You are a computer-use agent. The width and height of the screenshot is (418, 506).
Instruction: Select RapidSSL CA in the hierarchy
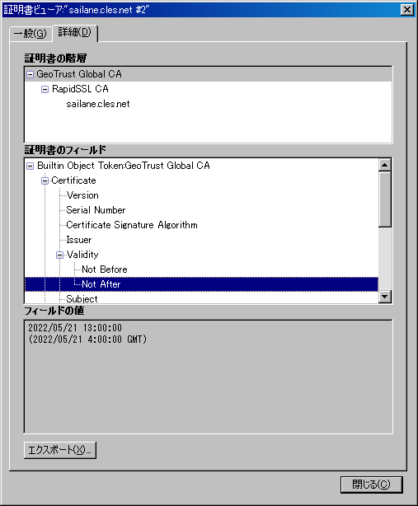pyautogui.click(x=80, y=89)
